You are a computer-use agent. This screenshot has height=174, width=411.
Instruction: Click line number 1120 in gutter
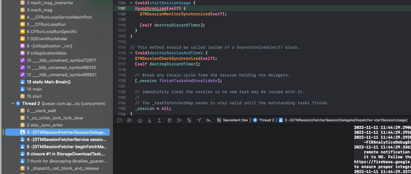coord(121,81)
